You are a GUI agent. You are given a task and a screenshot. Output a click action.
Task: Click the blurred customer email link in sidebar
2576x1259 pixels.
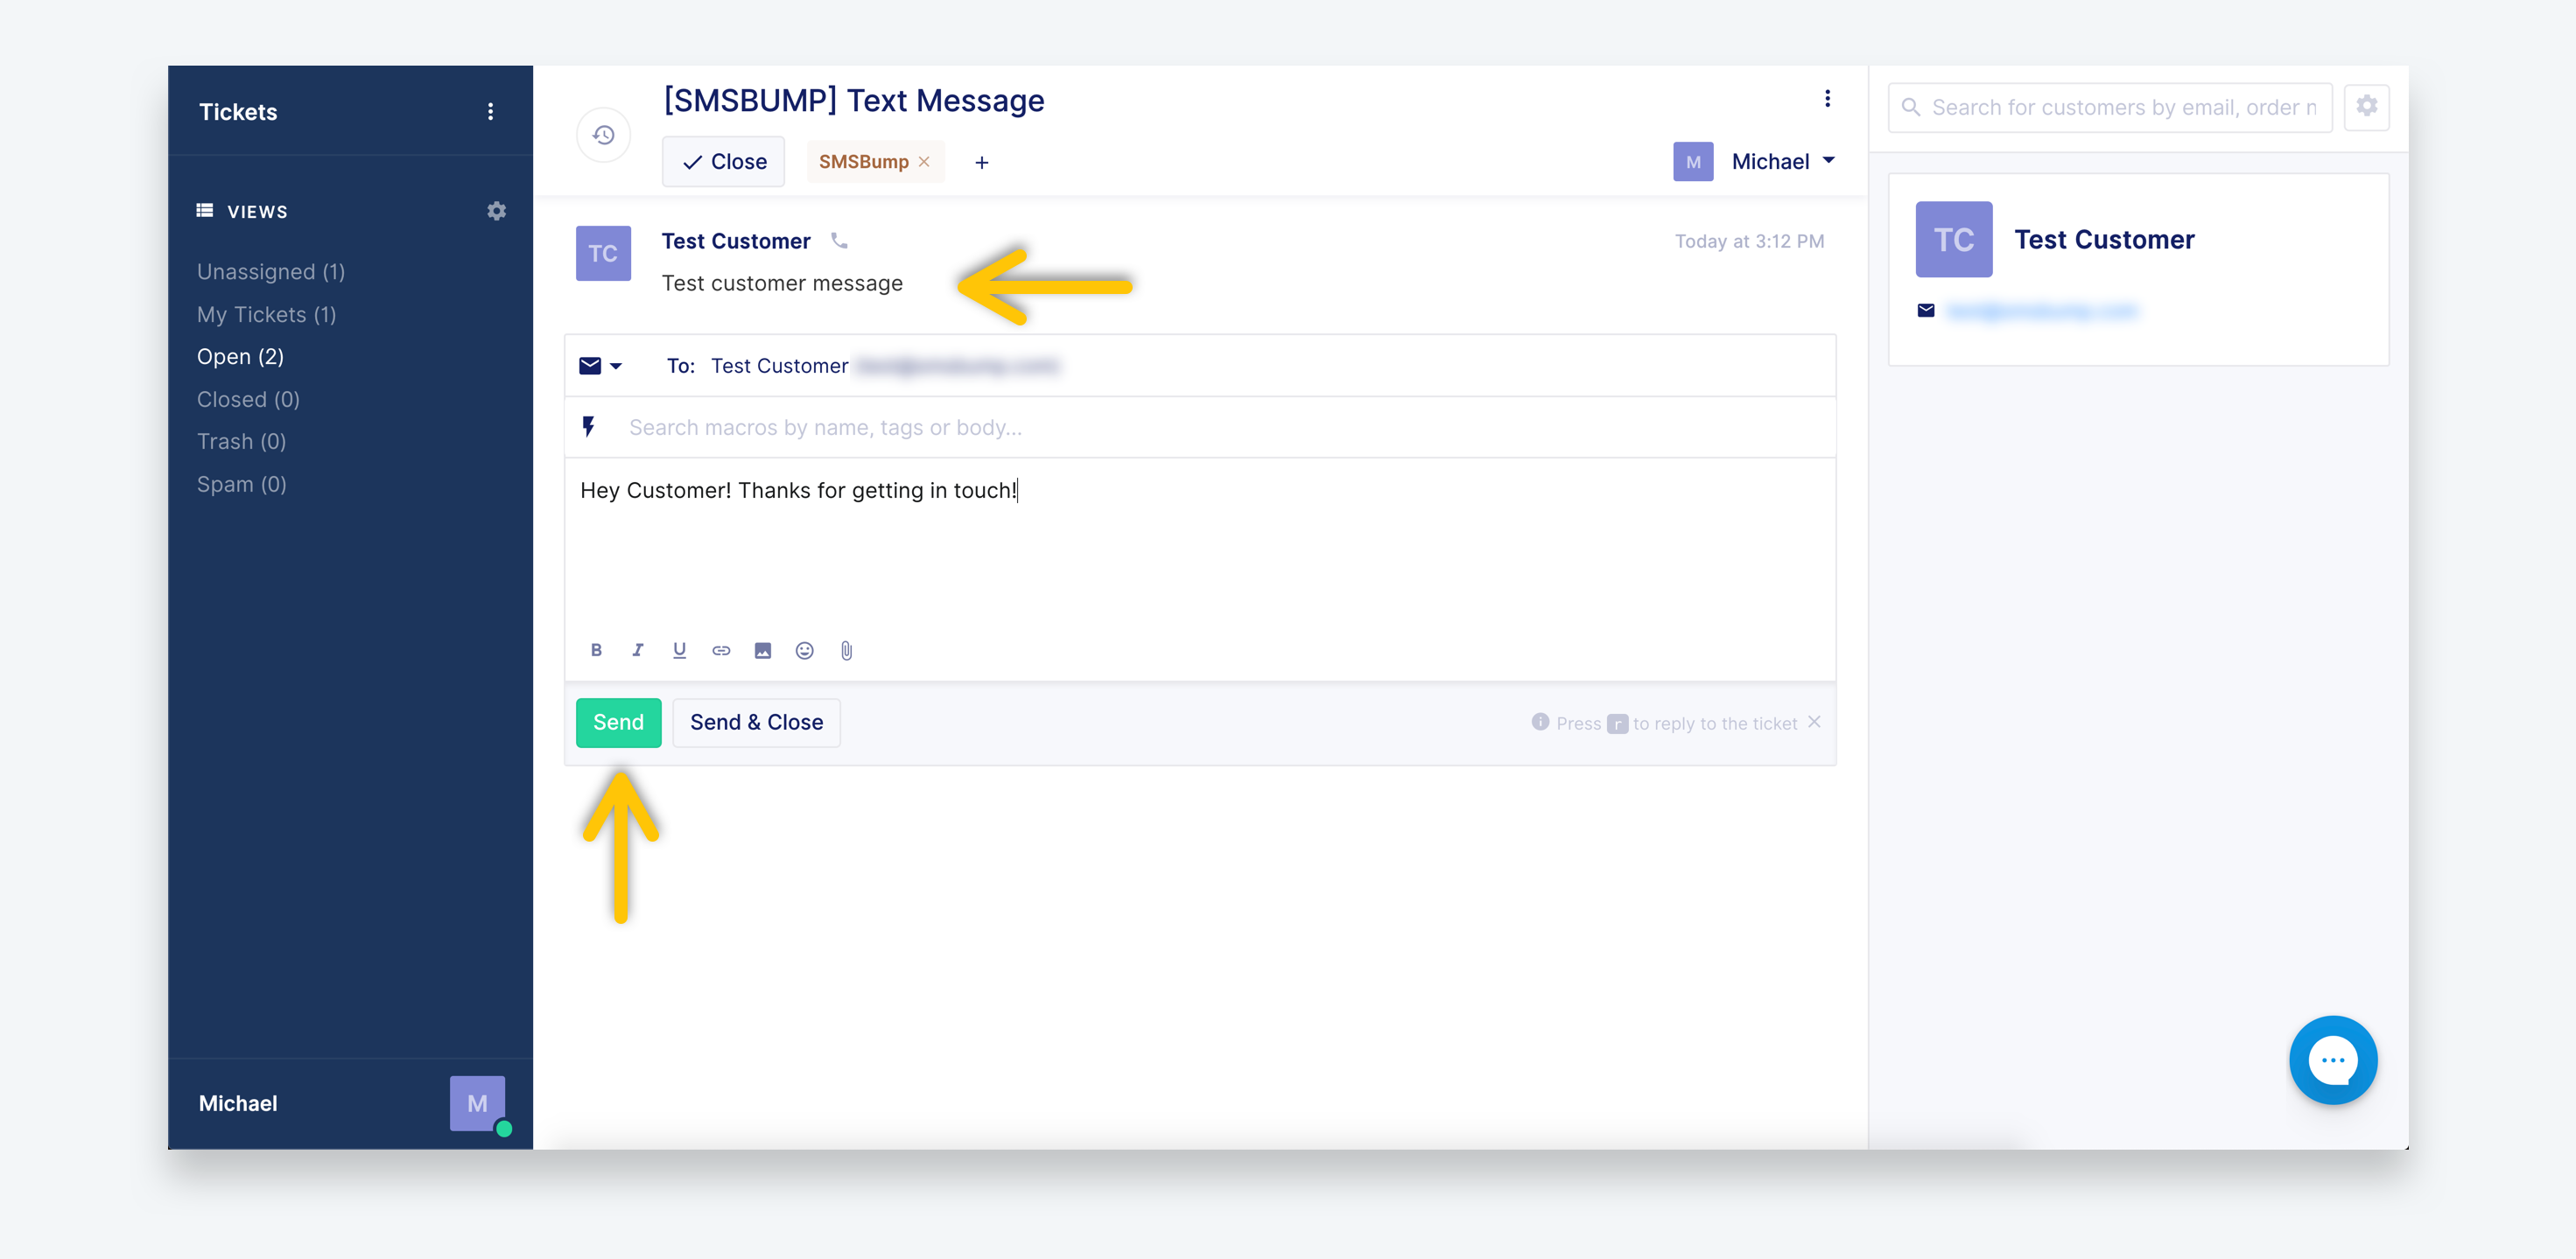click(2041, 311)
